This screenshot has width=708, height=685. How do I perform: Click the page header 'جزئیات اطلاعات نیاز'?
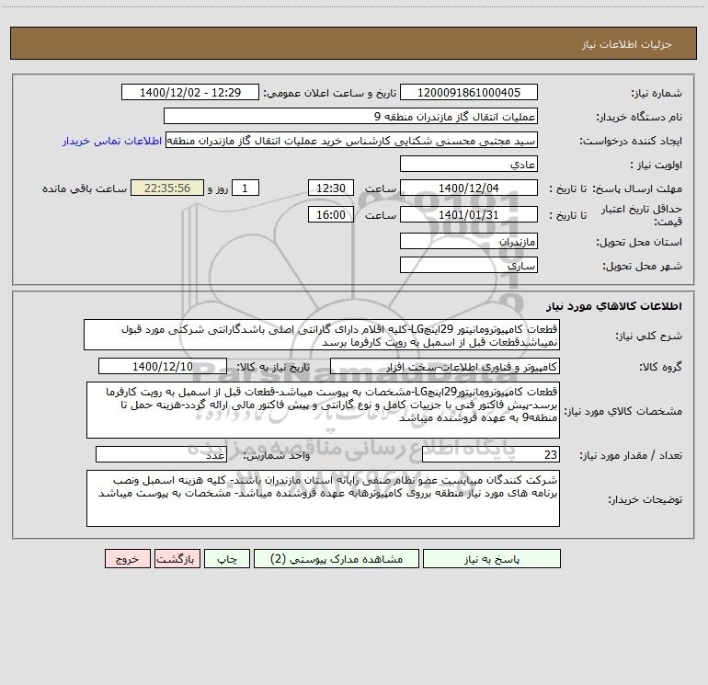(627, 44)
